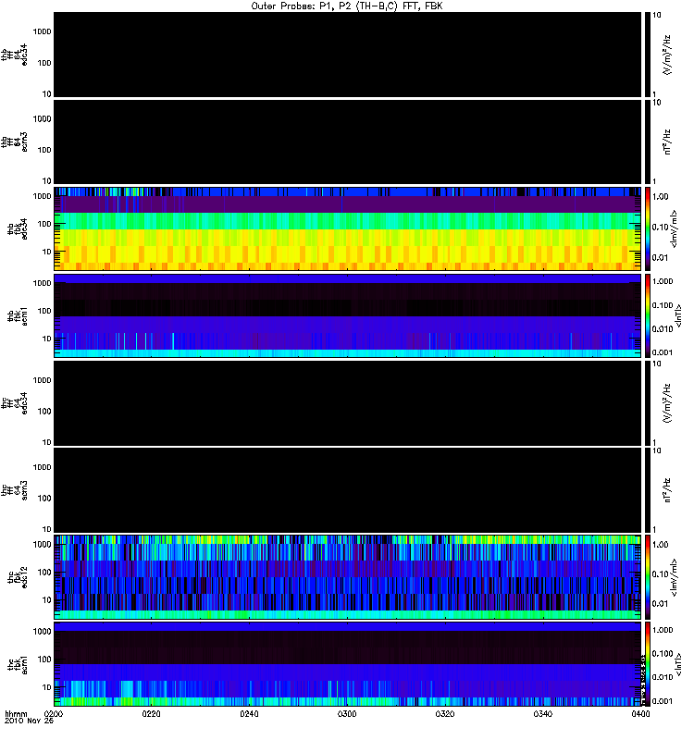Image resolution: width=694 pixels, height=740 pixels.
Task: Click the '100' frequency tick of the thc fff scm3 panel
Action: pyautogui.click(x=44, y=498)
